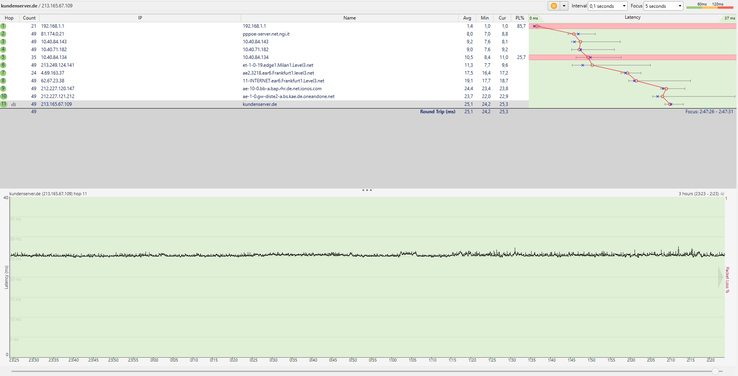Click the green hop 1 circle

[4, 26]
